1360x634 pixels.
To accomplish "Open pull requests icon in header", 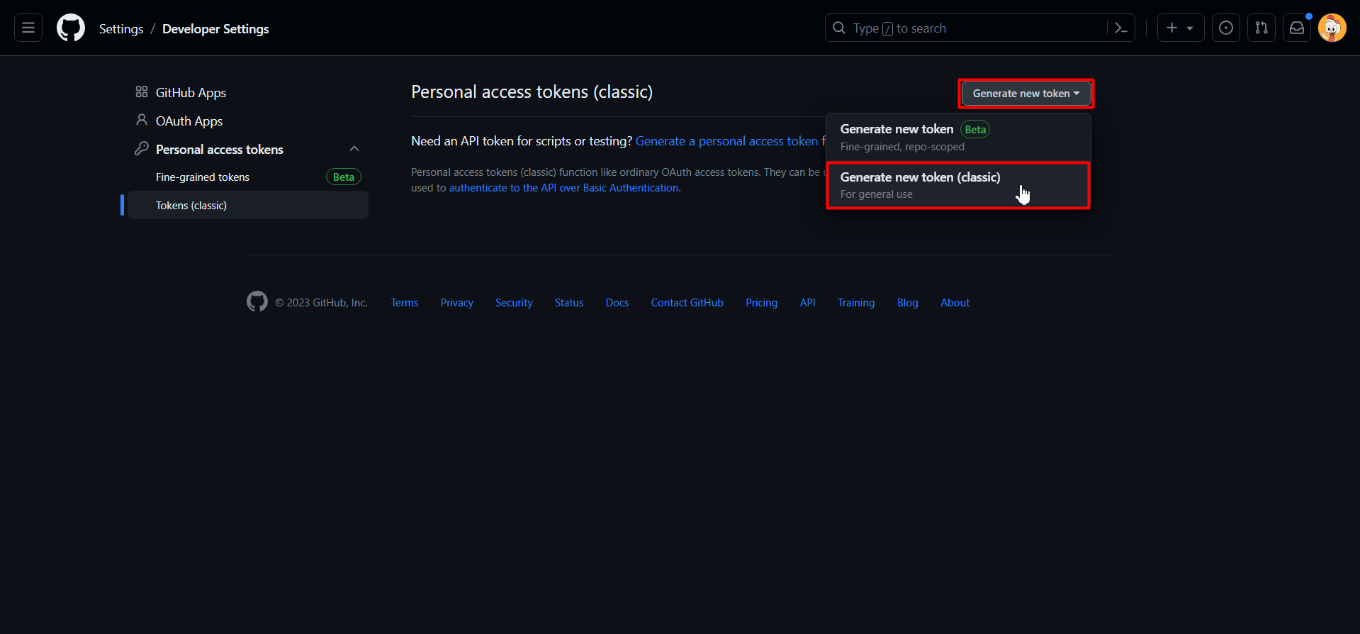I will coord(1261,28).
